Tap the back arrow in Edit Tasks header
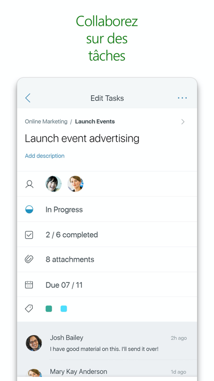This screenshot has height=381, width=214. [x=28, y=98]
